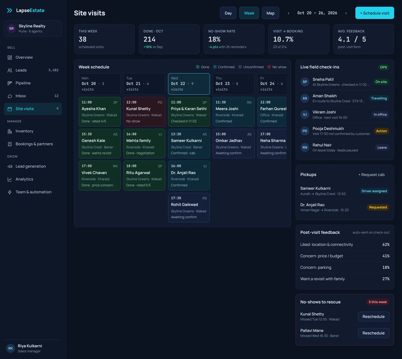Go to previous week arrow
Viewport: 402px width, 359px height.
[288, 13]
